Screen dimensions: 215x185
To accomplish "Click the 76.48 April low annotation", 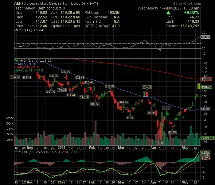I will pyautogui.click(x=160, y=143).
